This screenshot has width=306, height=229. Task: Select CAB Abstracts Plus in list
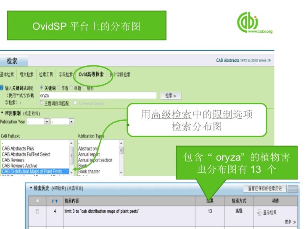point(18,148)
